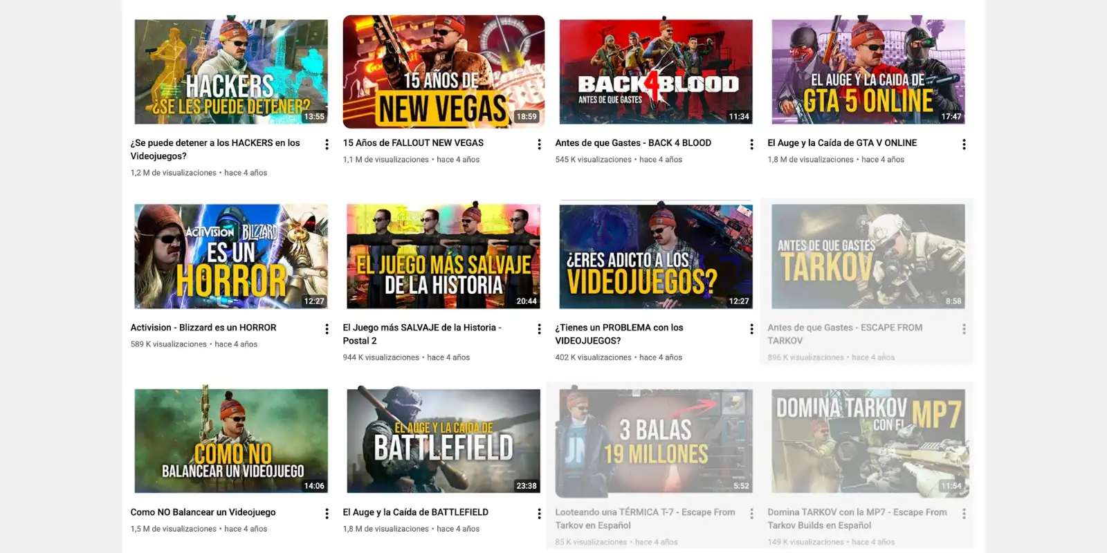Open the more options menu for BACK 4 BLOOD video

(751, 144)
